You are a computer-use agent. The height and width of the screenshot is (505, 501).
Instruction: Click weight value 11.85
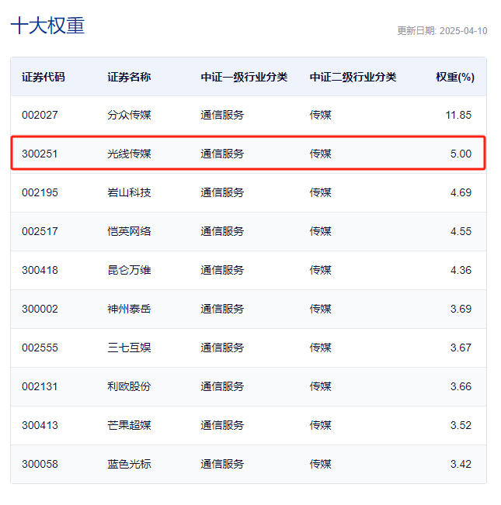pos(458,115)
